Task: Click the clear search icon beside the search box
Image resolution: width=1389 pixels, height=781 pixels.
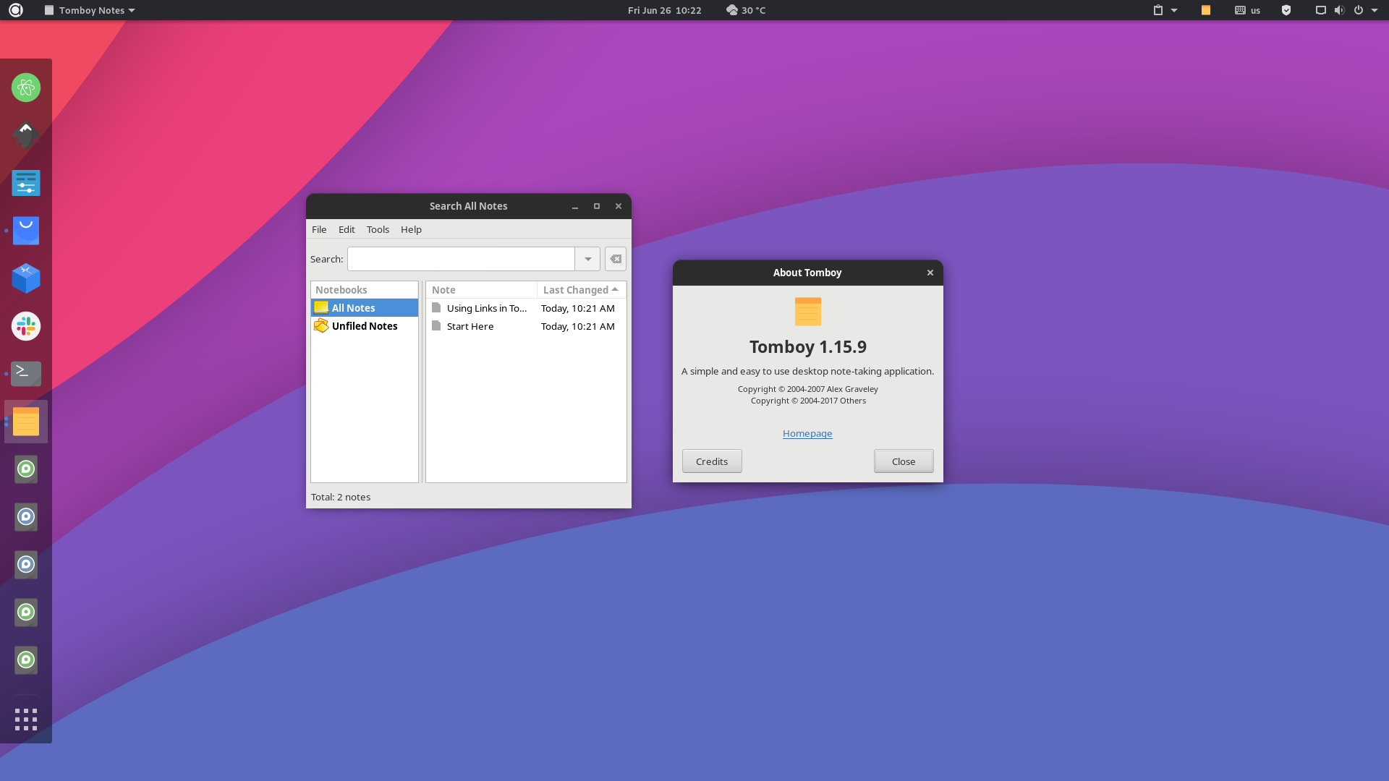Action: 615,258
